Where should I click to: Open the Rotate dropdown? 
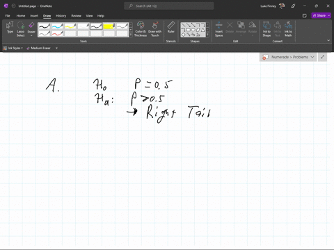point(253,28)
